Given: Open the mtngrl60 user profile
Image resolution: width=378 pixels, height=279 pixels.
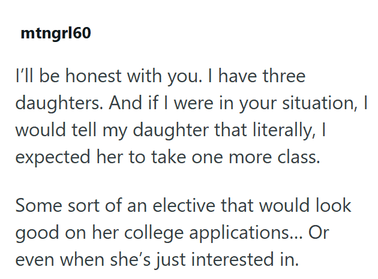Looking at the screenshot, I should point(55,34).
